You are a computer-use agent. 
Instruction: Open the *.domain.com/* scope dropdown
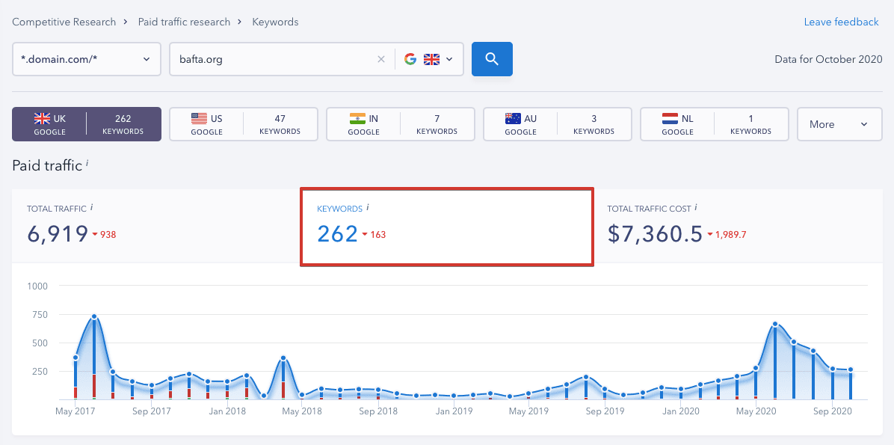click(87, 59)
